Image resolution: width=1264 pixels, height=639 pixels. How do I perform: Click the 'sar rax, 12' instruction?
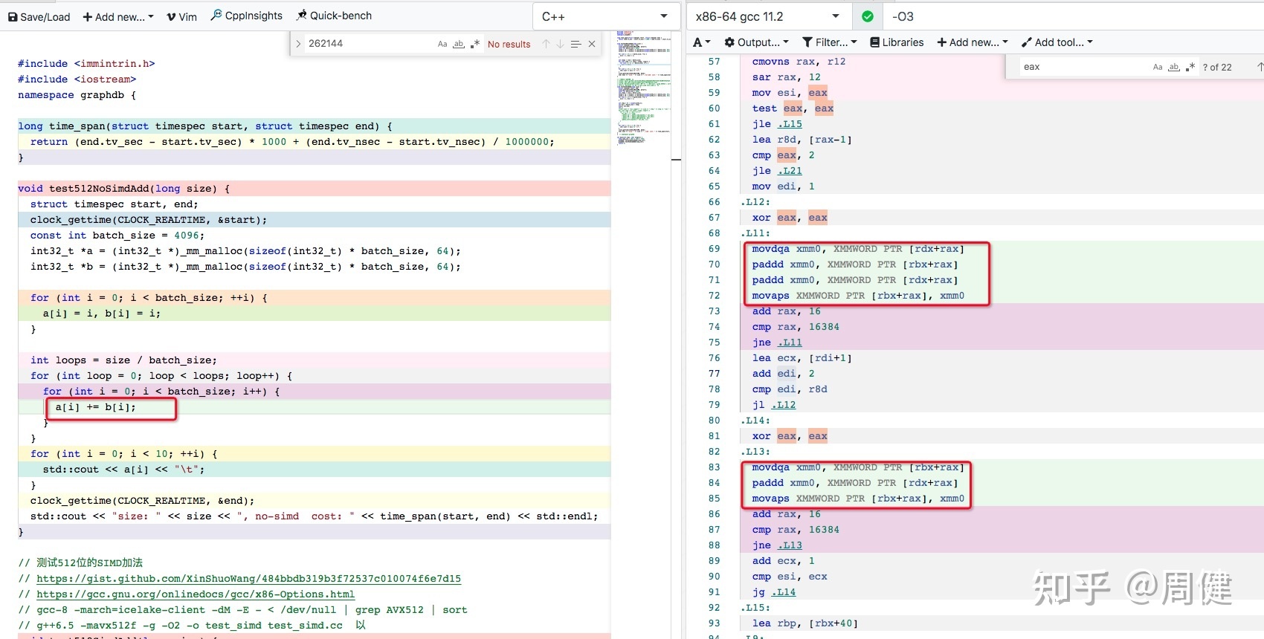(786, 77)
